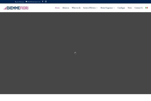
Task: Open the About us page
Action: 66,8
